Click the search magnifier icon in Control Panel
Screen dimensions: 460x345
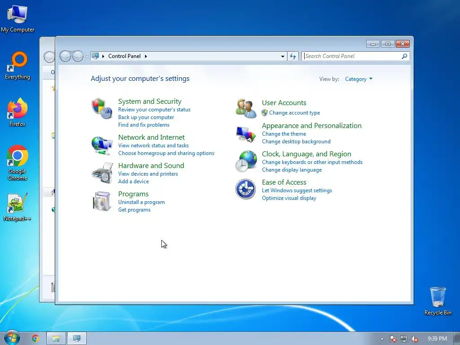coord(404,56)
